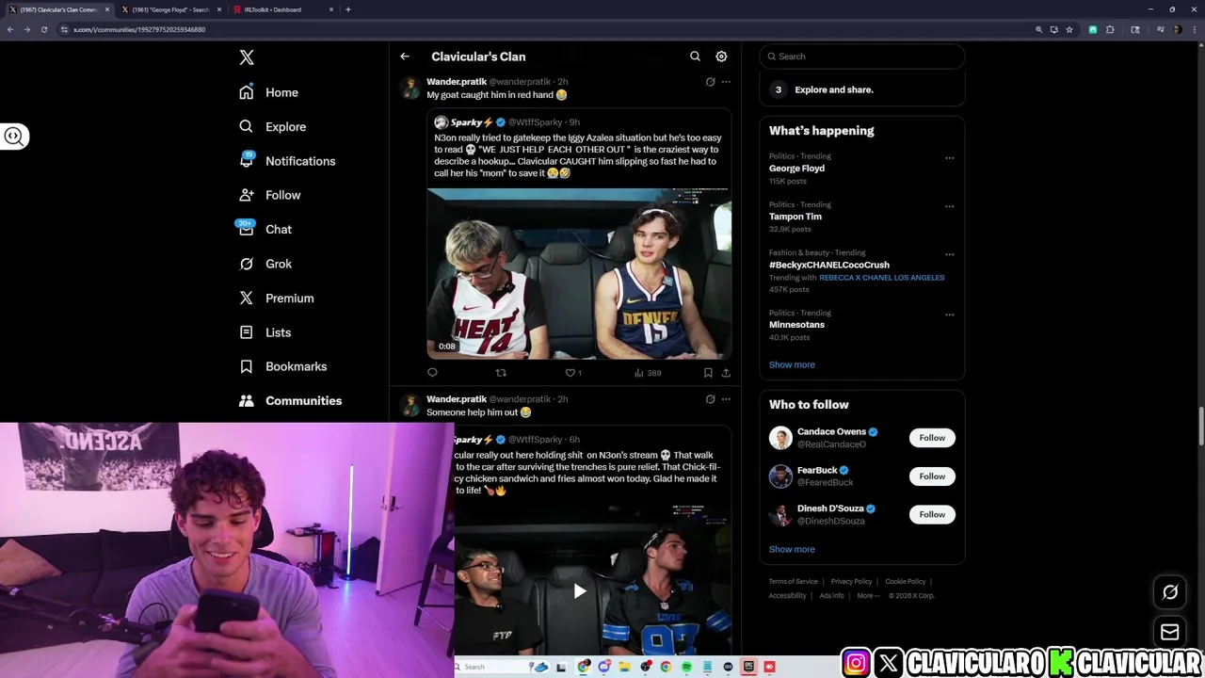Click the browser address bar URL
This screenshot has height=678, width=1205.
139,29
